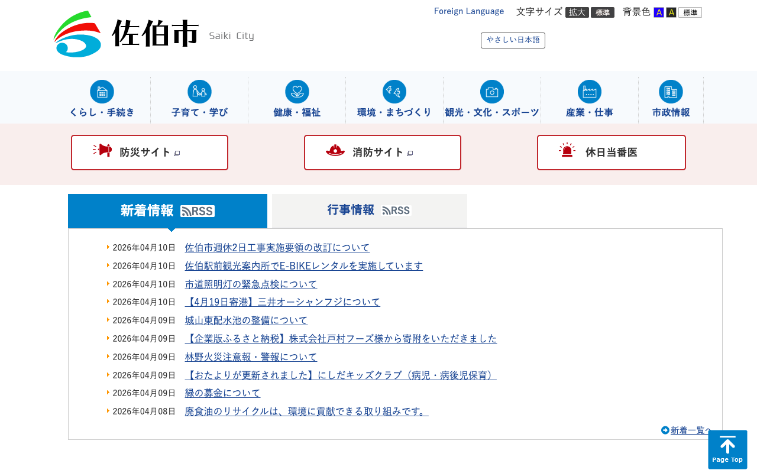The width and height of the screenshot is (757, 473).
Task: Click the helmet icon for 消防サイト
Action: tap(335, 151)
